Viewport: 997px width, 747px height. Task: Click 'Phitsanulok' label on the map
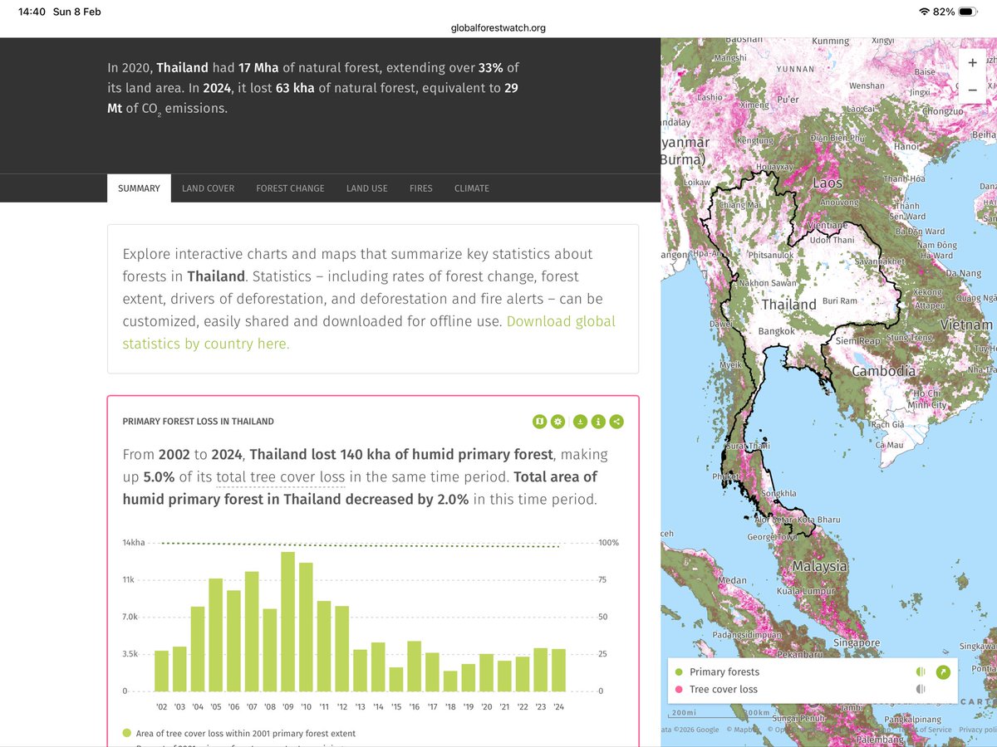point(770,256)
